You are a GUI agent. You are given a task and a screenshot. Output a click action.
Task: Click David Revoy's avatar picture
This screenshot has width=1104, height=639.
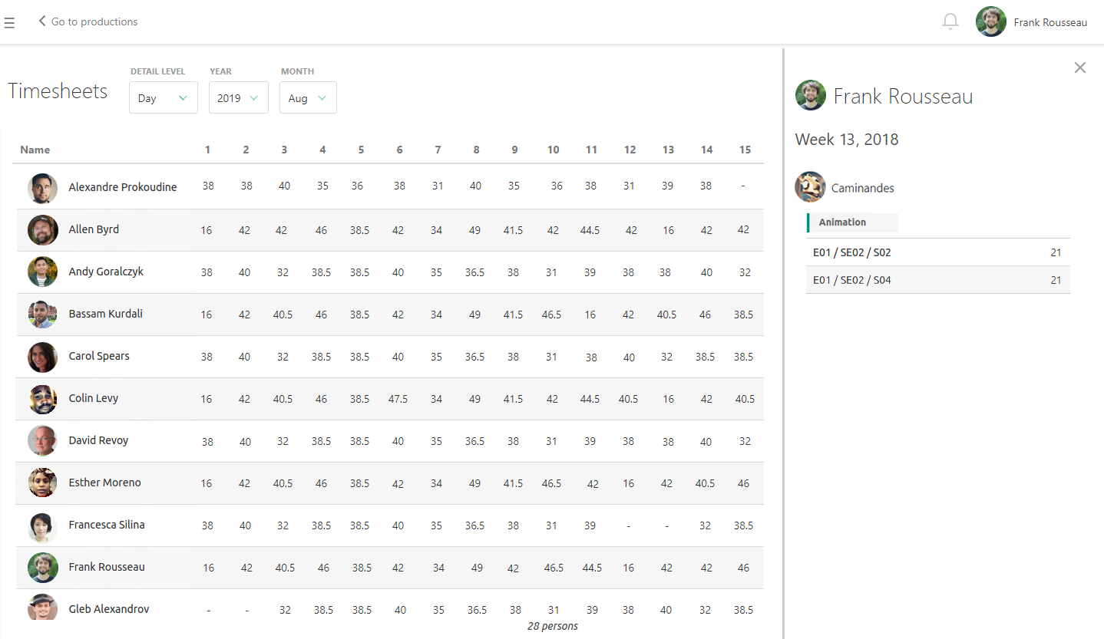click(43, 441)
